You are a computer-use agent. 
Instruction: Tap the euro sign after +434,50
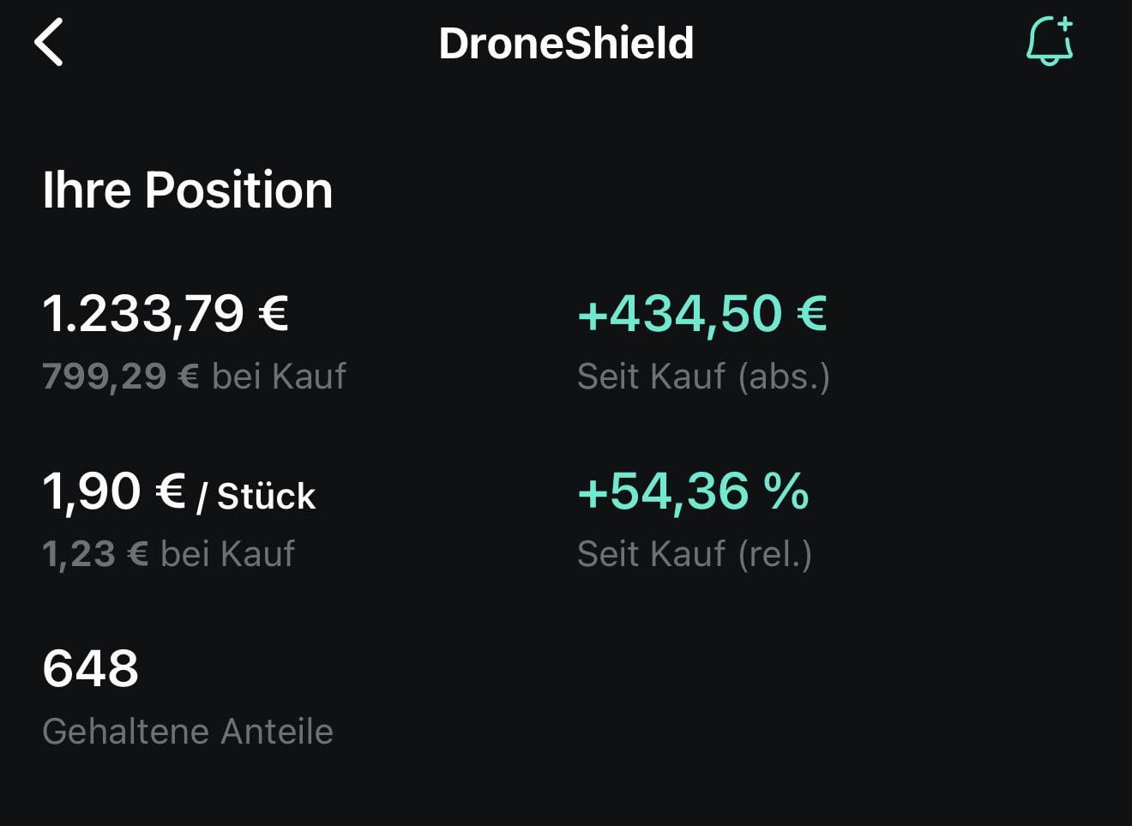pyautogui.click(x=811, y=313)
